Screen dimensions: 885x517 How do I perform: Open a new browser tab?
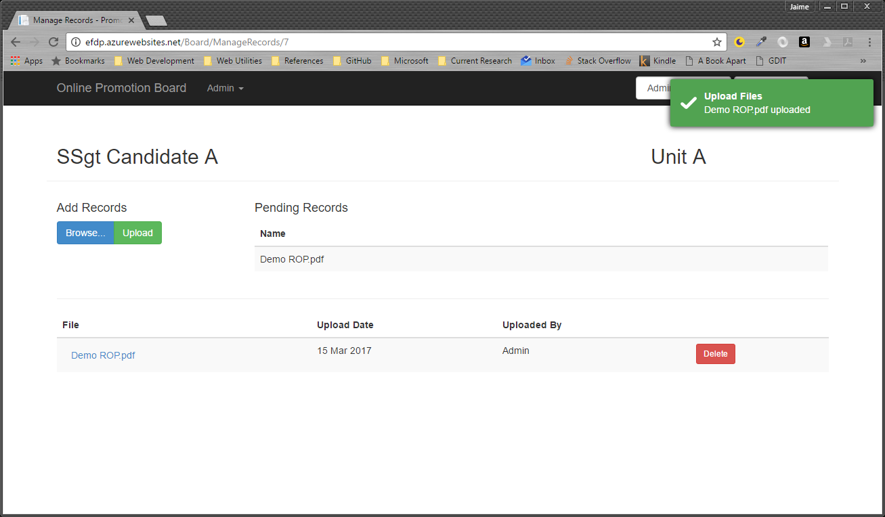(x=156, y=21)
